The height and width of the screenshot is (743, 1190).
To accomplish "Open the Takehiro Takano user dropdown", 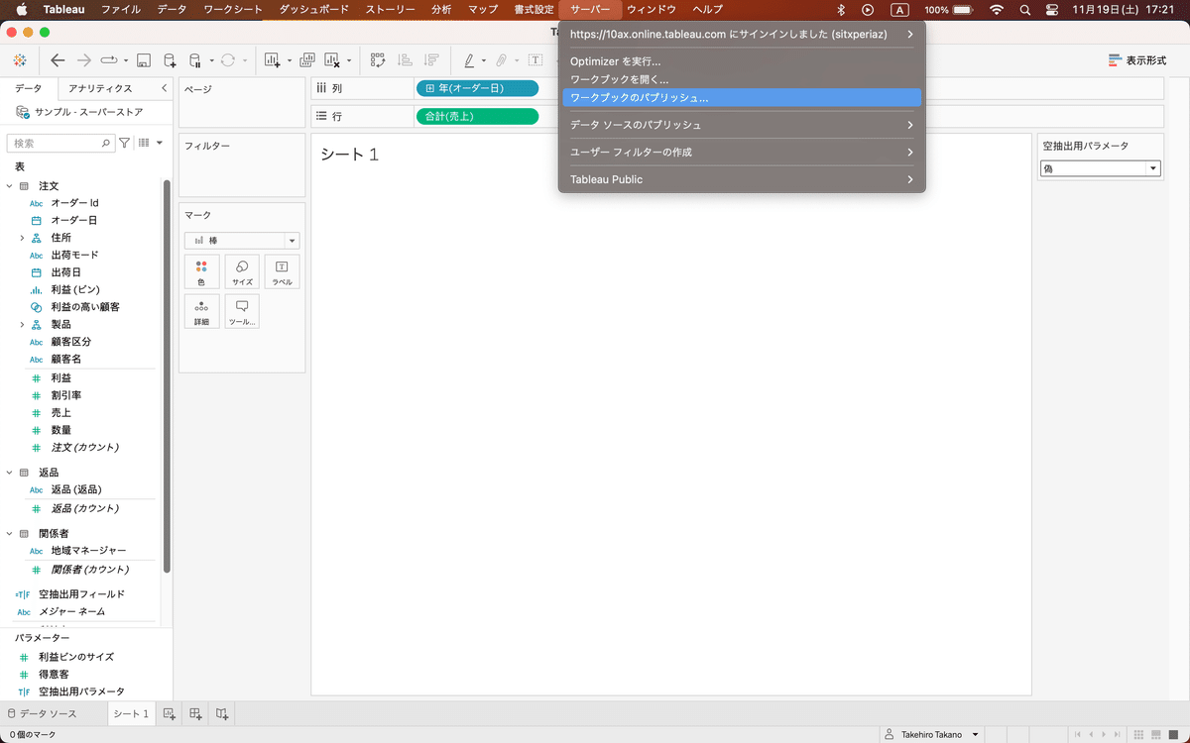I will tap(934, 734).
